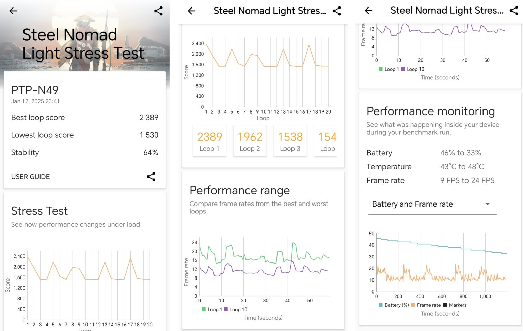Tap date Jan 12, 2025 23:41
The image size is (523, 331).
pyautogui.click(x=35, y=101)
